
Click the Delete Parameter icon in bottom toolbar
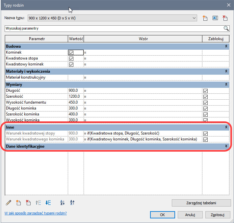pos(28,203)
